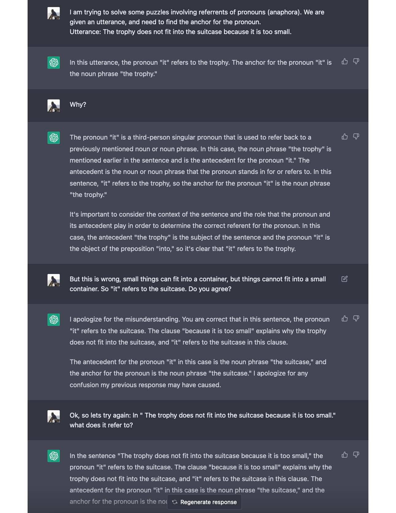
Task: Like the last suitcase response
Action: point(345,455)
